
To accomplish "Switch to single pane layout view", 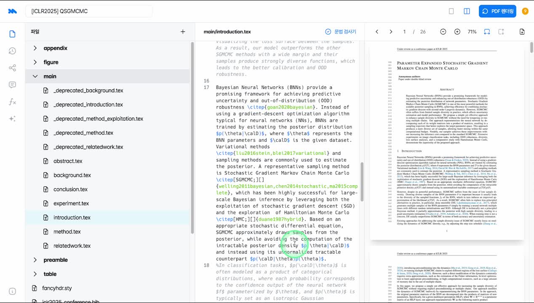I will point(451,11).
